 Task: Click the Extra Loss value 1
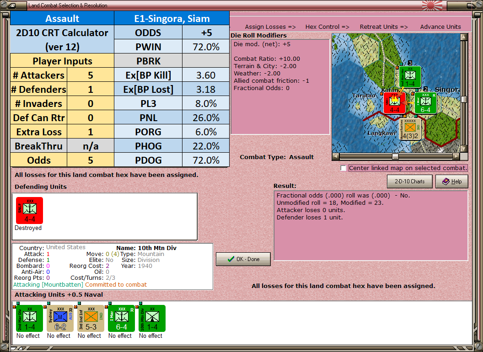[91, 132]
